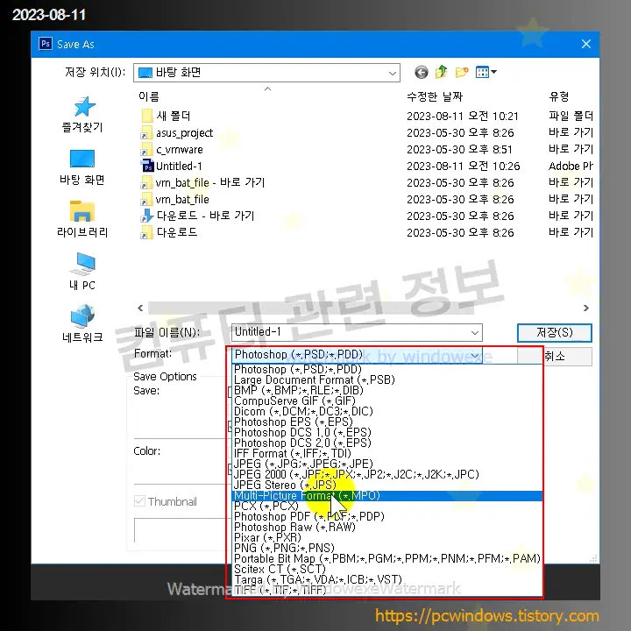The height and width of the screenshot is (631, 631).
Task: Expand the file name history dropdown arrow
Action: (475, 332)
